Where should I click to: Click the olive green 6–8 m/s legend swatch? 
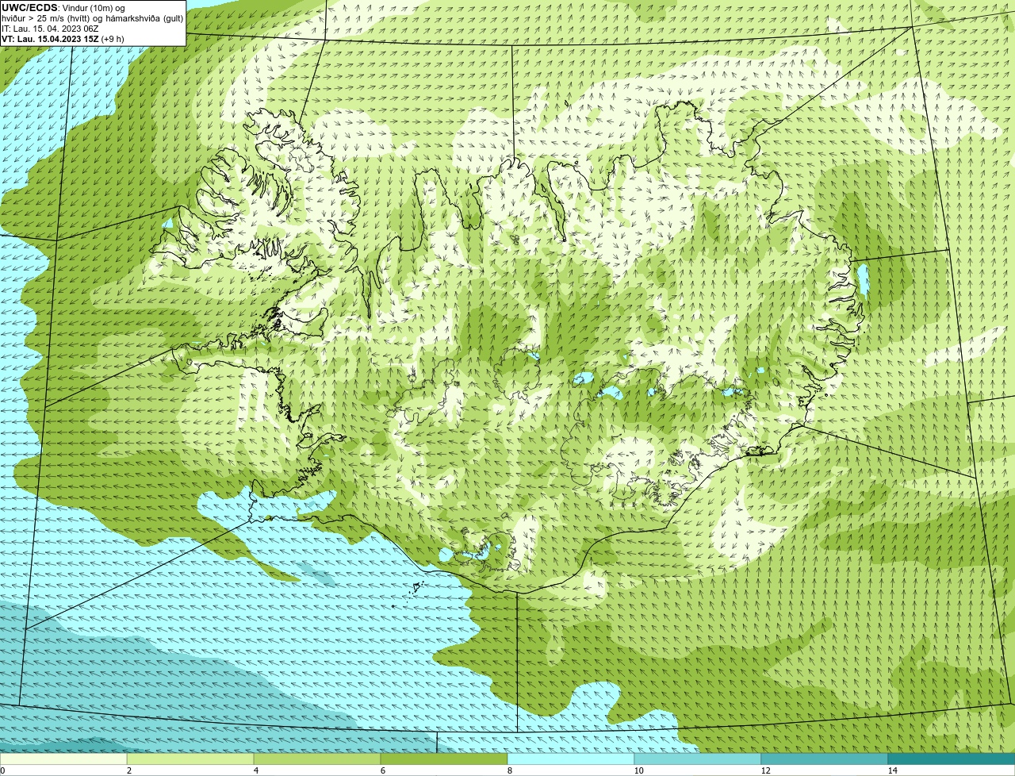[x=444, y=759]
